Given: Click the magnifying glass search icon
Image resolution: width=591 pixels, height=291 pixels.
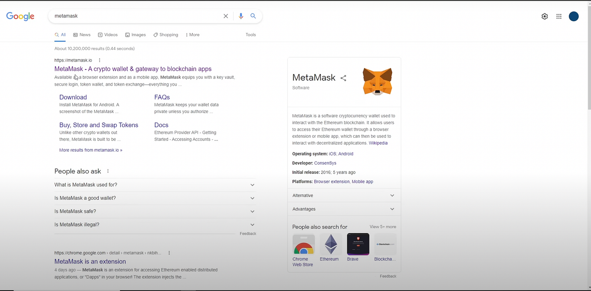Looking at the screenshot, I should click(x=253, y=16).
